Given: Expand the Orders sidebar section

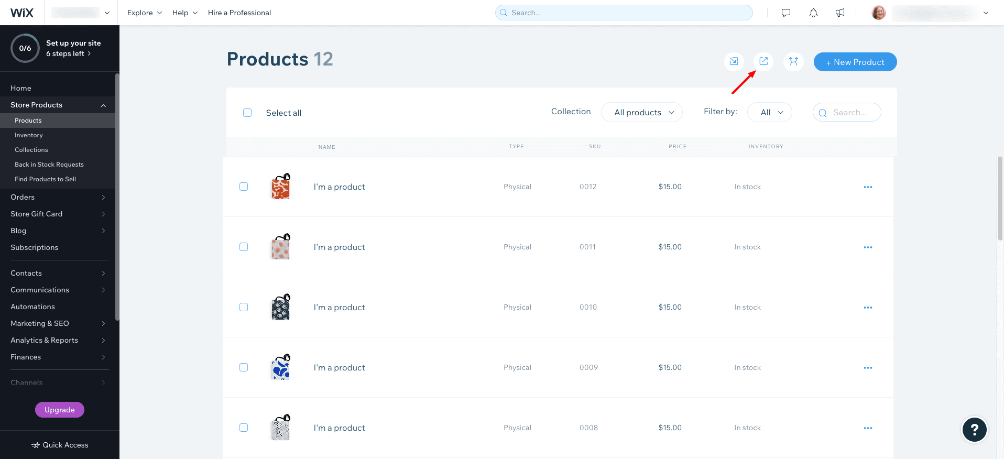Looking at the screenshot, I should tap(58, 197).
